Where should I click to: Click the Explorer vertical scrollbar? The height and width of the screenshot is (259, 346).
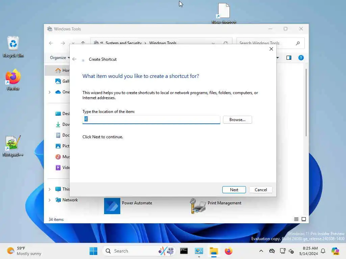pyautogui.click(x=306, y=103)
